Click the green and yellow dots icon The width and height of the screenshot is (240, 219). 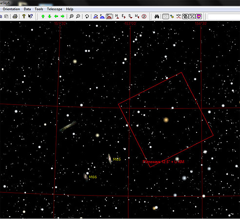tap(172, 17)
